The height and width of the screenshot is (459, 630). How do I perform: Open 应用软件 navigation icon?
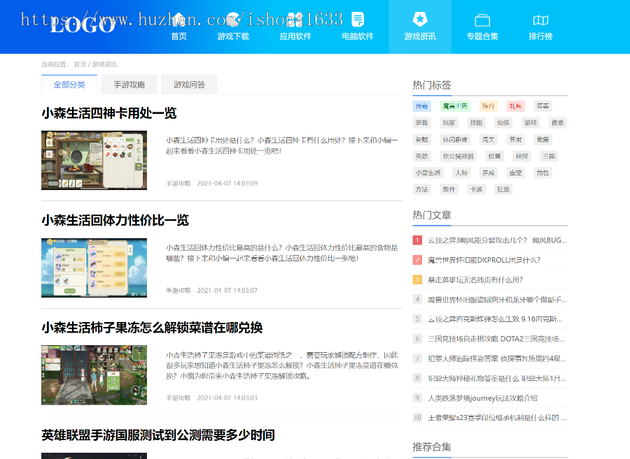[x=295, y=19]
